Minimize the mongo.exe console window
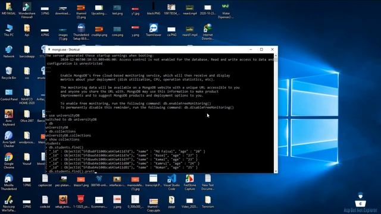Image resolution: width=381 pixels, height=214 pixels. (251, 49)
